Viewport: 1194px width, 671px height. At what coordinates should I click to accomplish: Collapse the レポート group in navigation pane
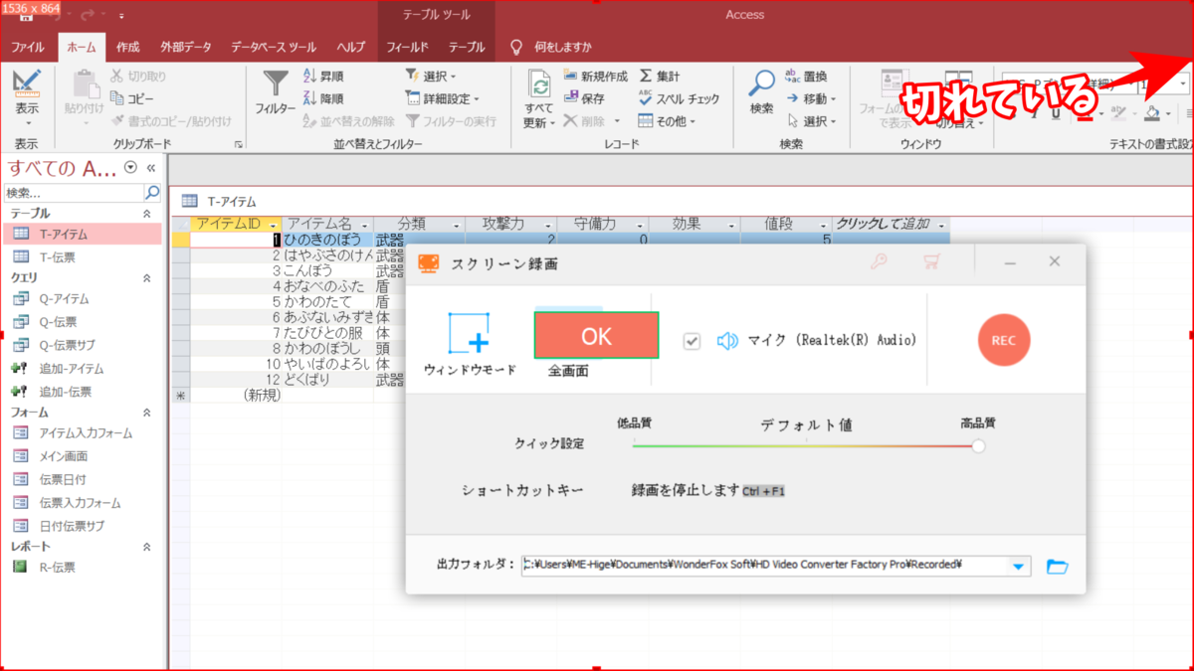click(x=147, y=547)
